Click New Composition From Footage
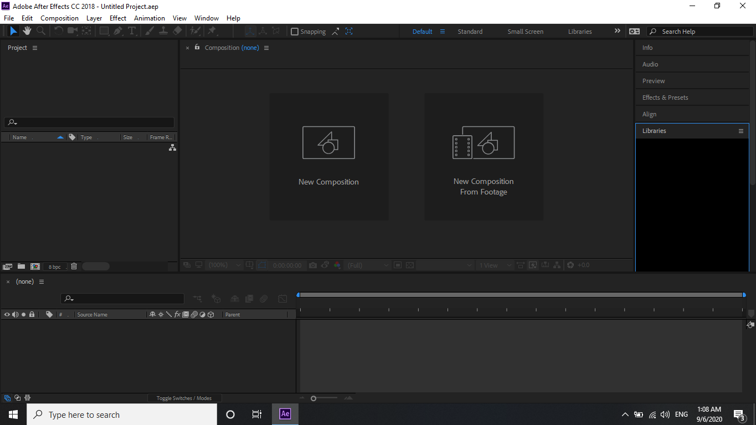Viewport: 756px width, 425px height. pos(484,157)
